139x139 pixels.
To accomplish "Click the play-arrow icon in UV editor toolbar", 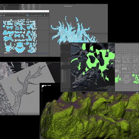I will (x=2, y=15).
